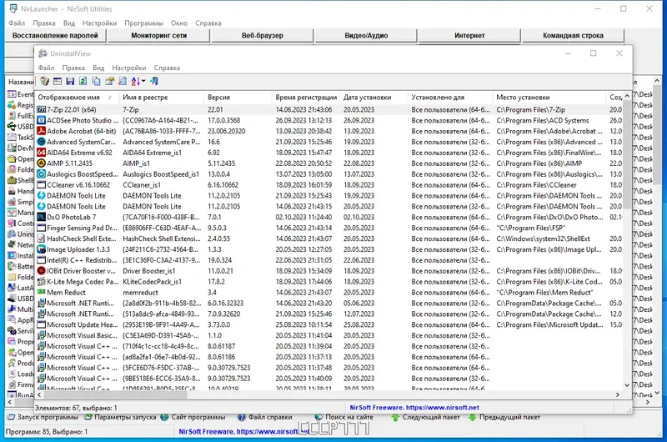The width and height of the screenshot is (667, 442).
Task: Open NirSoft Freeware link in UninstallView status bar
Action: [x=414, y=408]
